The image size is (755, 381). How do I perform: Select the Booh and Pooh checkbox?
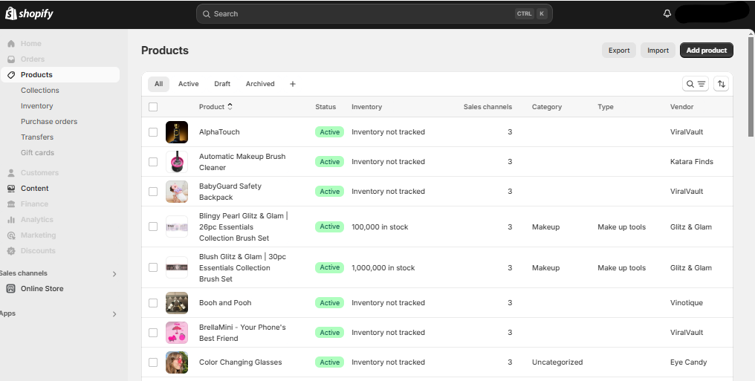(x=153, y=302)
